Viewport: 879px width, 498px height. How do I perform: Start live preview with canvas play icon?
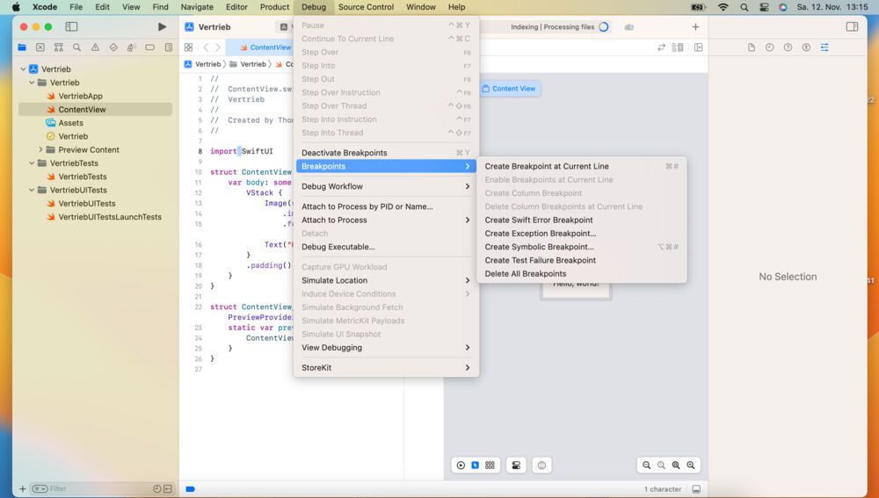(x=461, y=465)
